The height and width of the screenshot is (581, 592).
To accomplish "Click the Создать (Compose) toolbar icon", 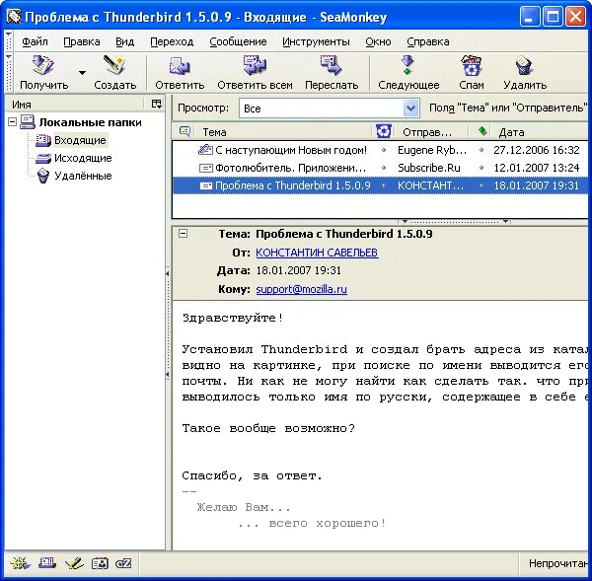I will (x=114, y=66).
